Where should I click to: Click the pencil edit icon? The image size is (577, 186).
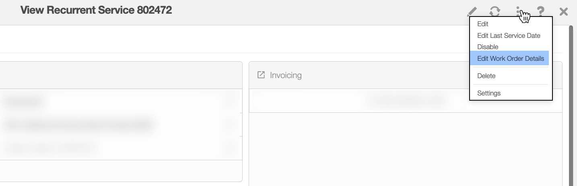coord(472,11)
